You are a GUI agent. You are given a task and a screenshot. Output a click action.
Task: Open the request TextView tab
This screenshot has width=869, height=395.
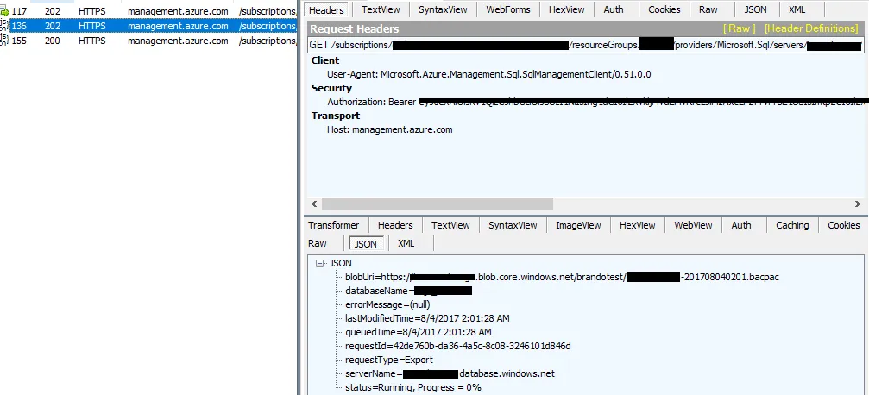(x=381, y=9)
